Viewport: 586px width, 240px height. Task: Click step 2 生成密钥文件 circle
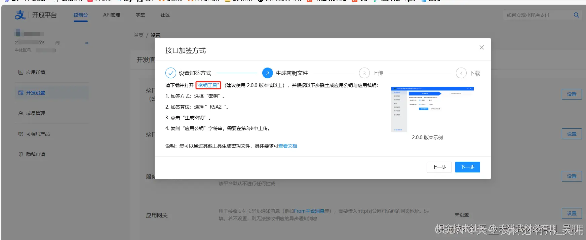pos(268,73)
